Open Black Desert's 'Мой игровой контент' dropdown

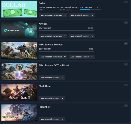pos(52,98)
